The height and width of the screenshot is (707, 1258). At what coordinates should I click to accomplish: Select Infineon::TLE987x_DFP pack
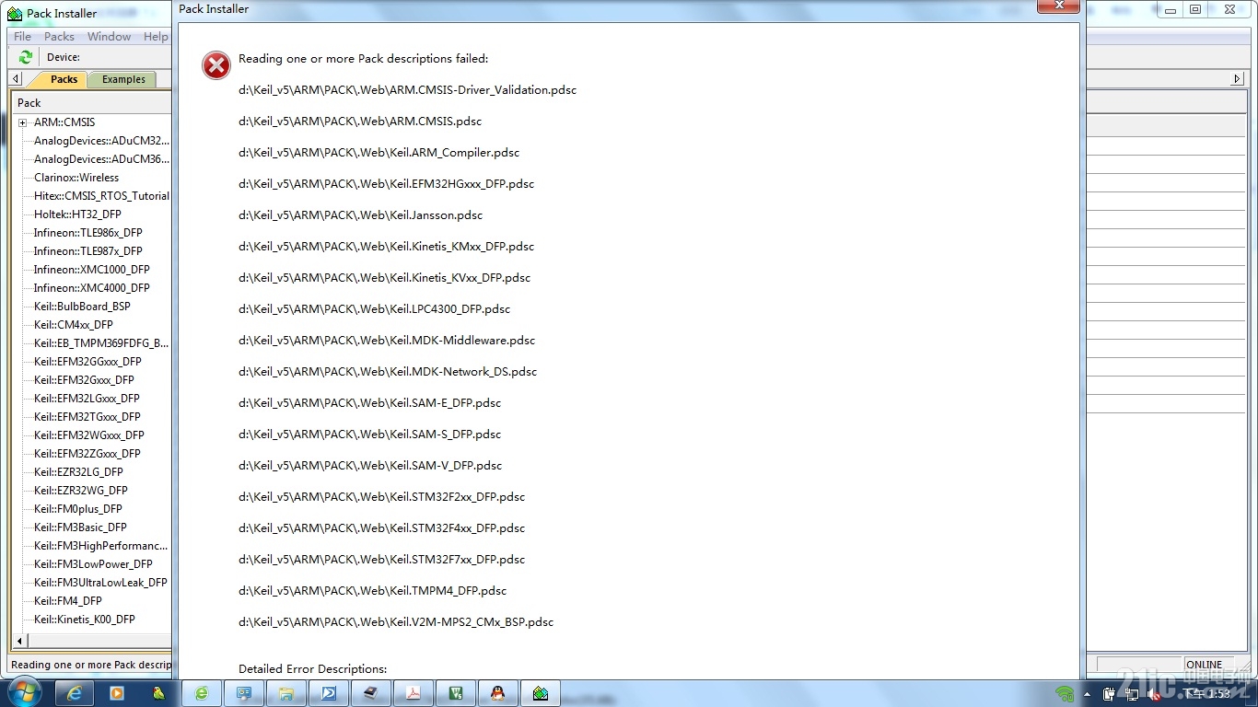pos(88,251)
